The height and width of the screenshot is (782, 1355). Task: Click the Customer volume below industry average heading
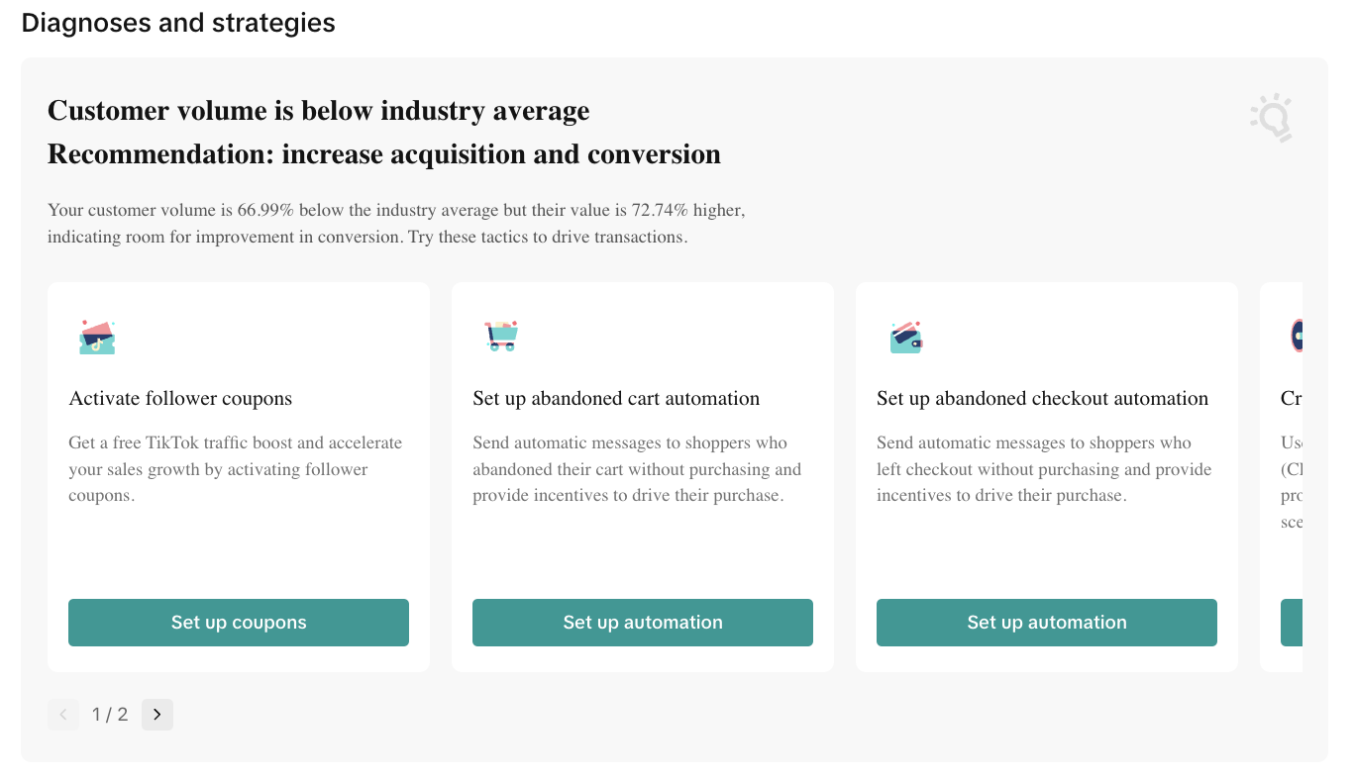(318, 111)
